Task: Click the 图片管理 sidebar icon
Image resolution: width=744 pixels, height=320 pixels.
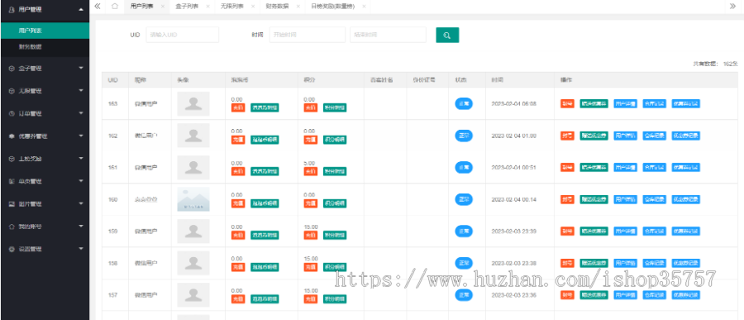Action: pyautogui.click(x=12, y=203)
